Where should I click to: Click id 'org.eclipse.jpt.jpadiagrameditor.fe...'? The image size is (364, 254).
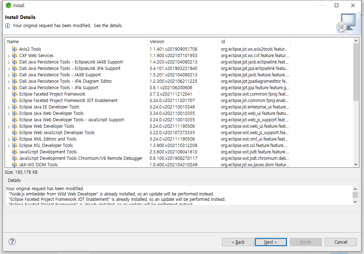tap(255, 81)
